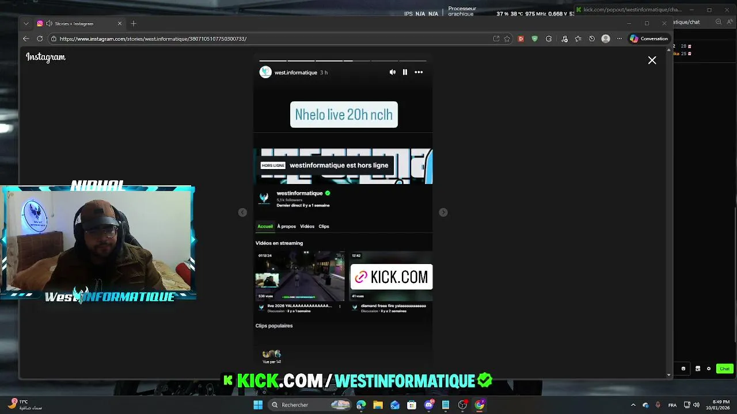The image size is (737, 414).
Task: Open the Windows Start menu
Action: tap(258, 405)
